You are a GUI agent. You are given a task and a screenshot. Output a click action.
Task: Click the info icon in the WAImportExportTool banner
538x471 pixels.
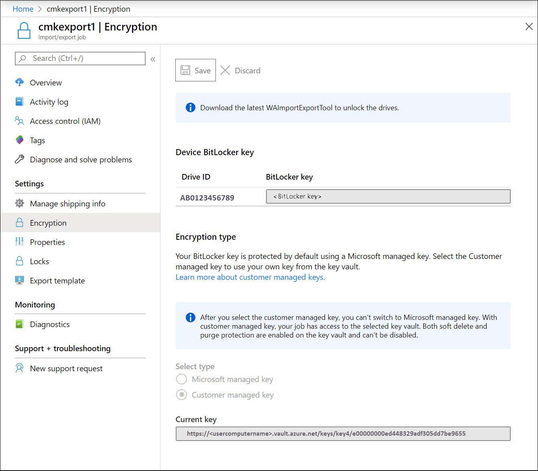[x=190, y=107]
